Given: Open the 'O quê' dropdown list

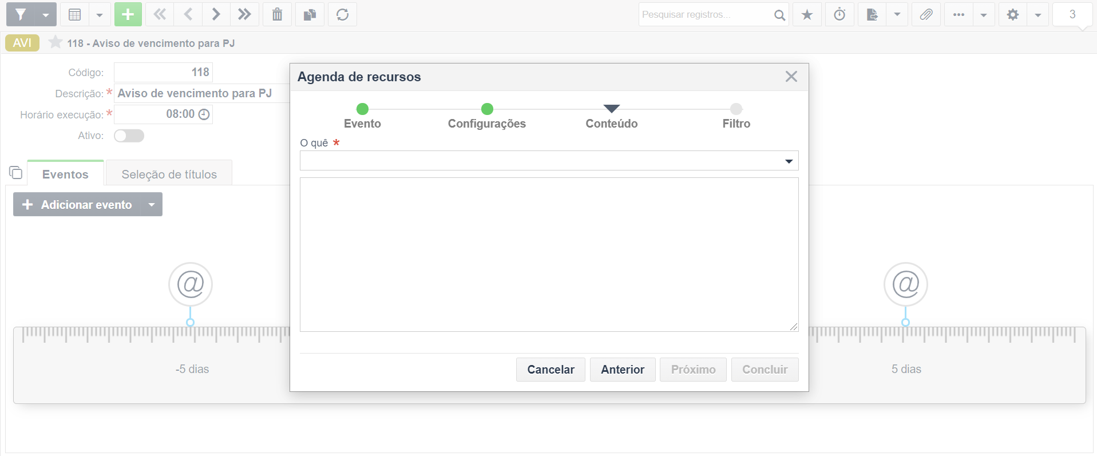Looking at the screenshot, I should point(549,161).
